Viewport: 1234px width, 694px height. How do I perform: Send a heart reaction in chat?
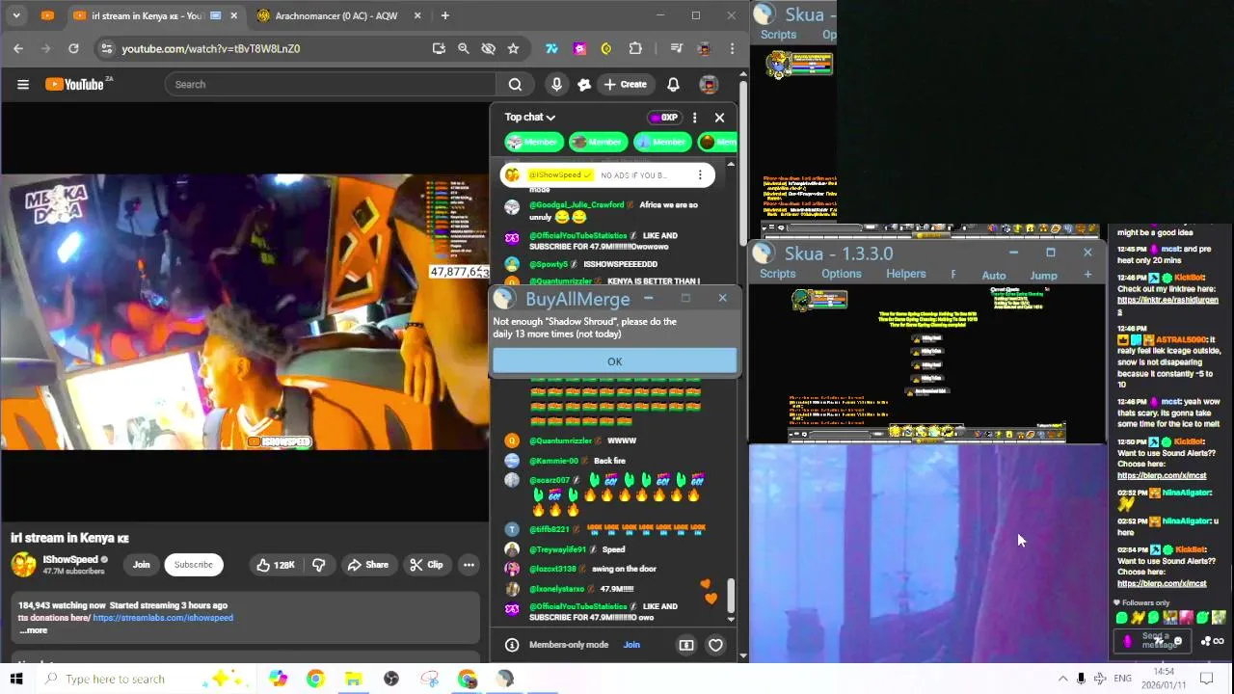click(x=715, y=645)
